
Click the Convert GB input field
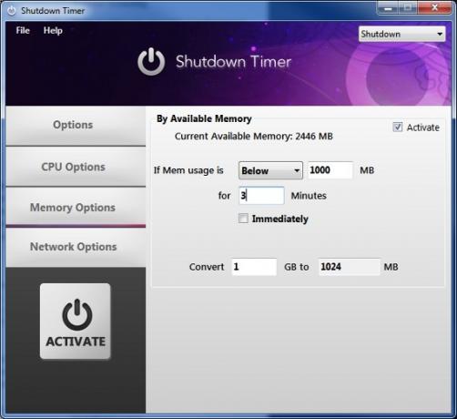pos(254,267)
